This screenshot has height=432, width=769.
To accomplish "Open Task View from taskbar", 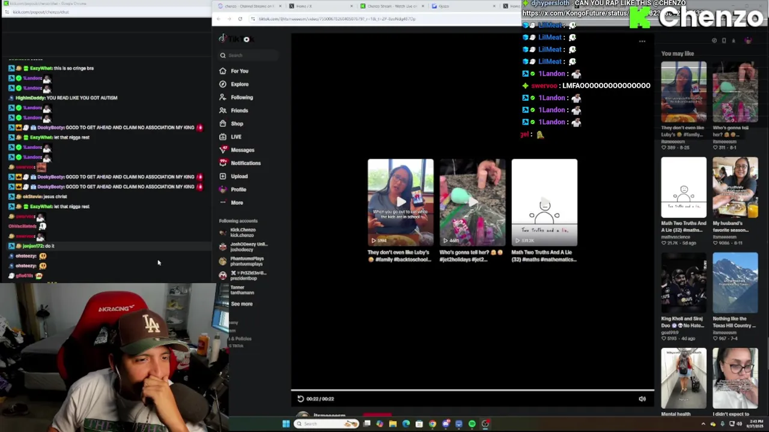I will click(366, 424).
